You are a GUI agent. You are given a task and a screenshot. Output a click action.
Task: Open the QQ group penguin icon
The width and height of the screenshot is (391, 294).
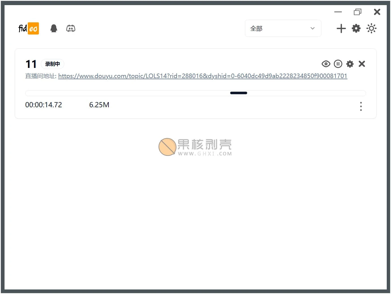click(54, 28)
